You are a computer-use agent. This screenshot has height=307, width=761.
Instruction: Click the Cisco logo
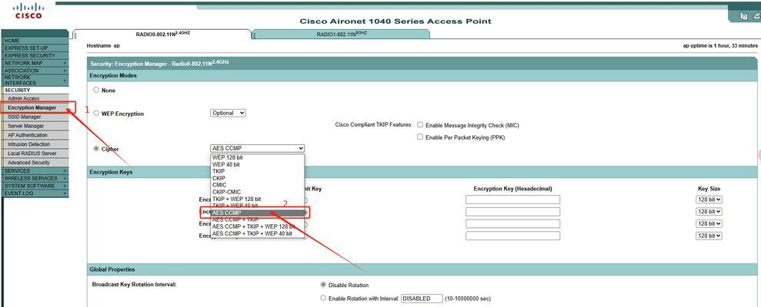click(28, 11)
